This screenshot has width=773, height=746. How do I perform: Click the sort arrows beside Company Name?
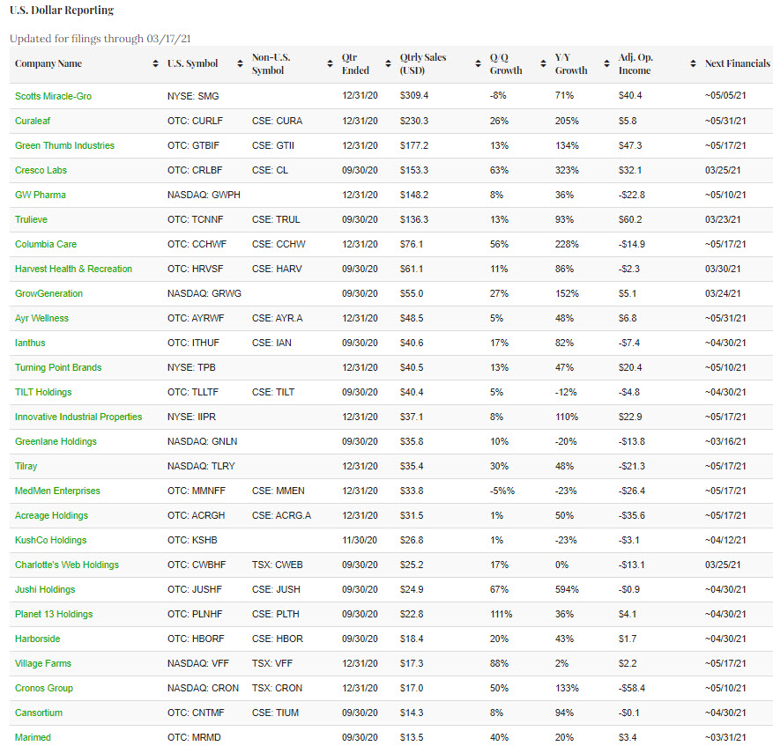(x=156, y=64)
